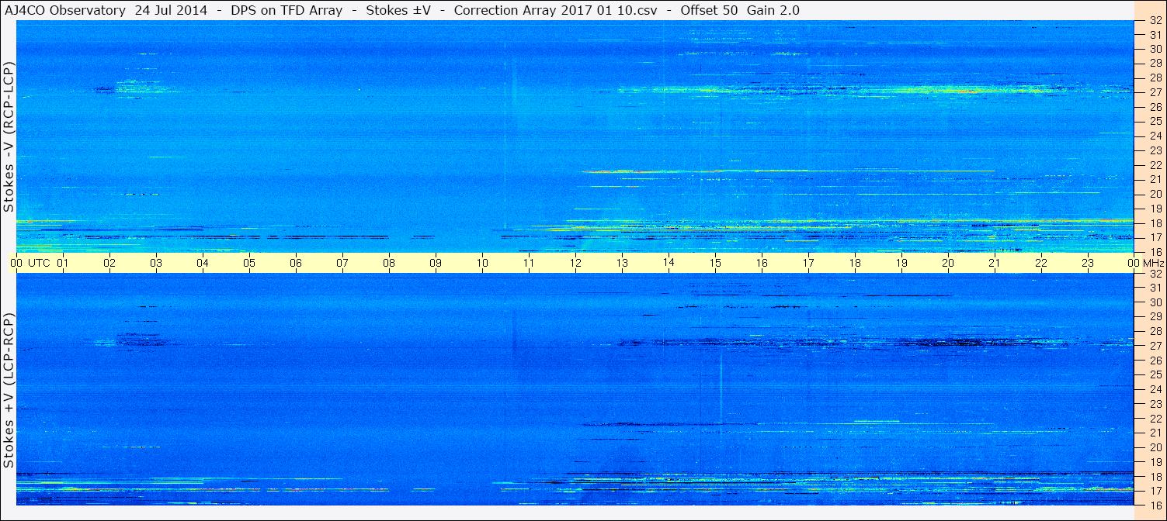Click the 23 MHz tick in Stokes +V panel
This screenshot has width=1167, height=521.
click(x=1155, y=404)
